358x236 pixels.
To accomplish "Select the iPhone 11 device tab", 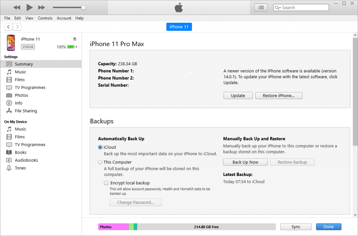I will (x=179, y=27).
